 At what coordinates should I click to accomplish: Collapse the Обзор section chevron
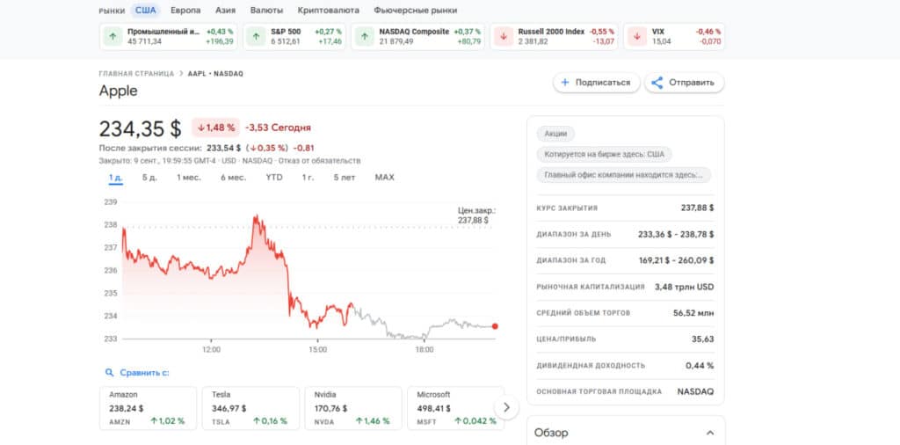710,433
